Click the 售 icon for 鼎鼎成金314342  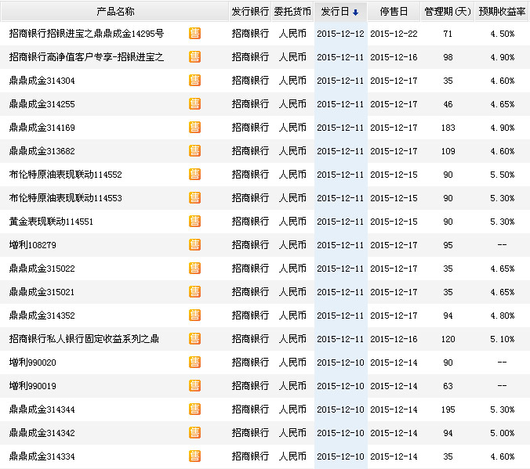(194, 432)
